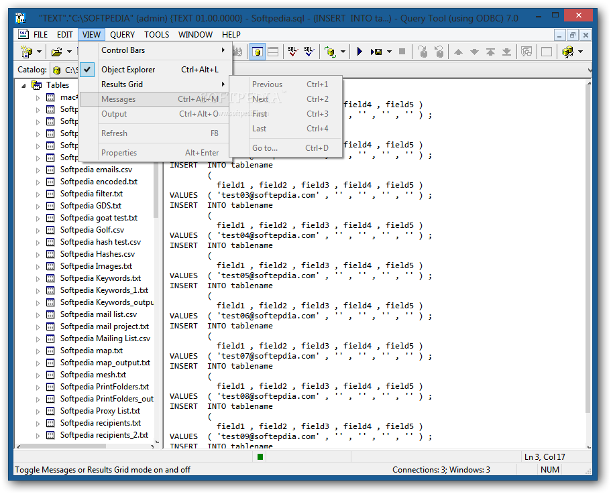Click the next result down arrow icon

tap(474, 52)
